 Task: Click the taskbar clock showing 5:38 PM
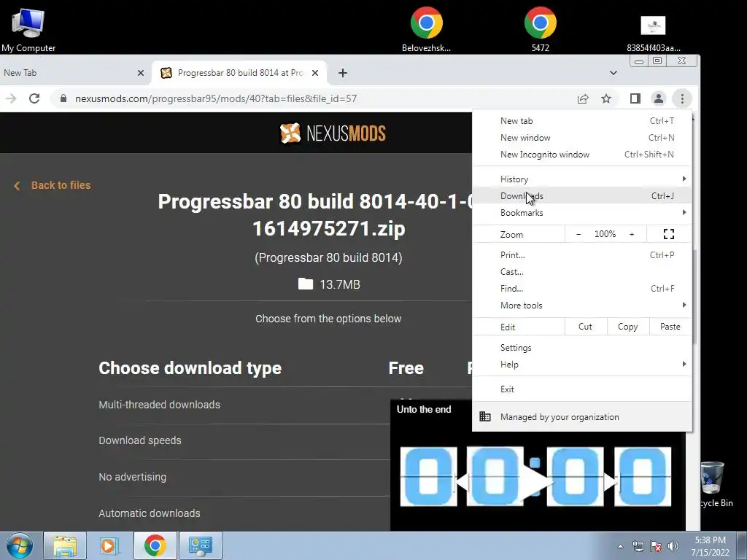tap(710, 546)
